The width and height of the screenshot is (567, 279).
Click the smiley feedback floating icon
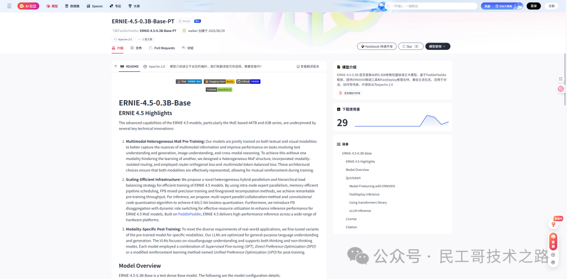pyautogui.click(x=553, y=262)
